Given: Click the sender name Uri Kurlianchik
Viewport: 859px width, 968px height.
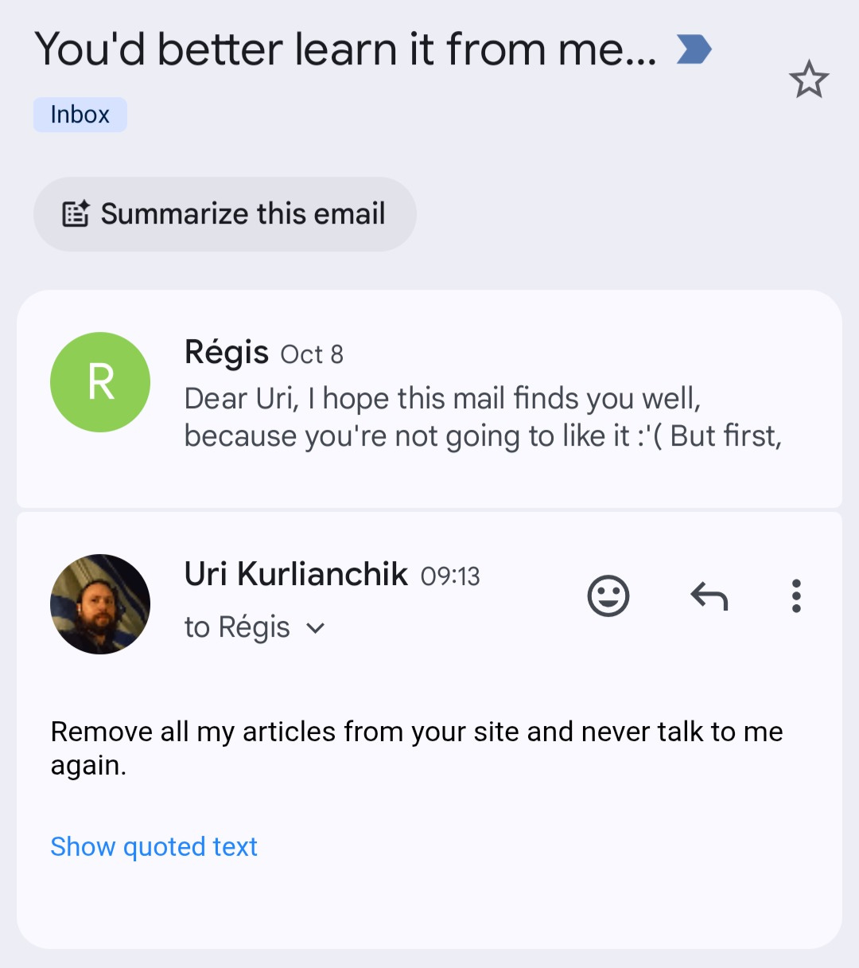Looking at the screenshot, I should coord(295,574).
